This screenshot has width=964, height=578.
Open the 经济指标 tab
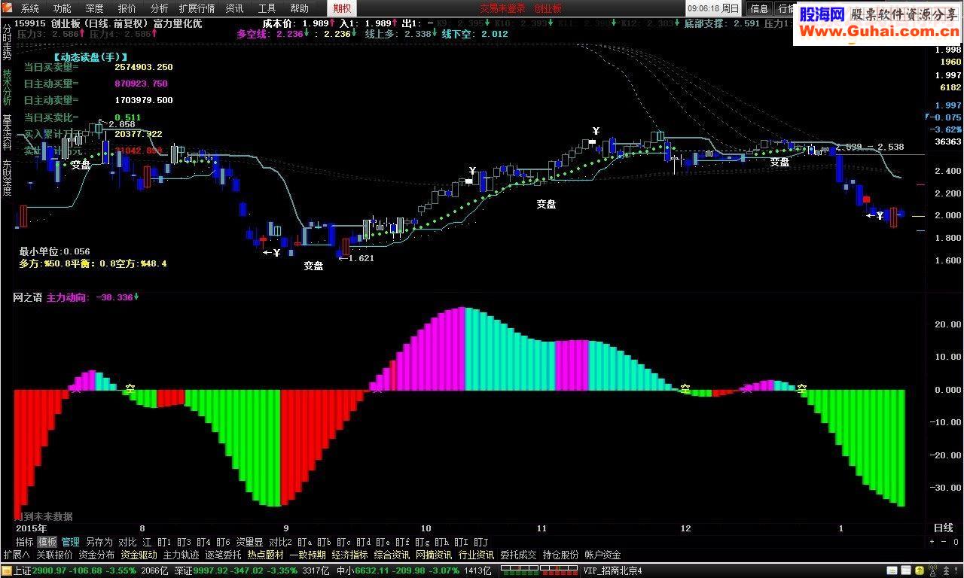tap(349, 555)
